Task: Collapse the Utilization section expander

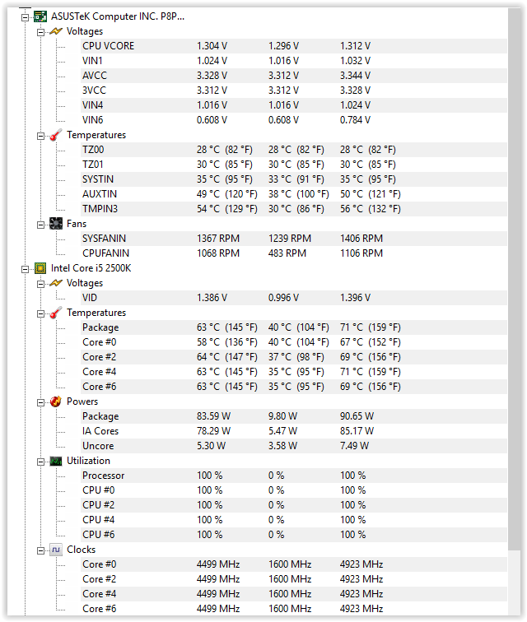Action: coord(40,461)
